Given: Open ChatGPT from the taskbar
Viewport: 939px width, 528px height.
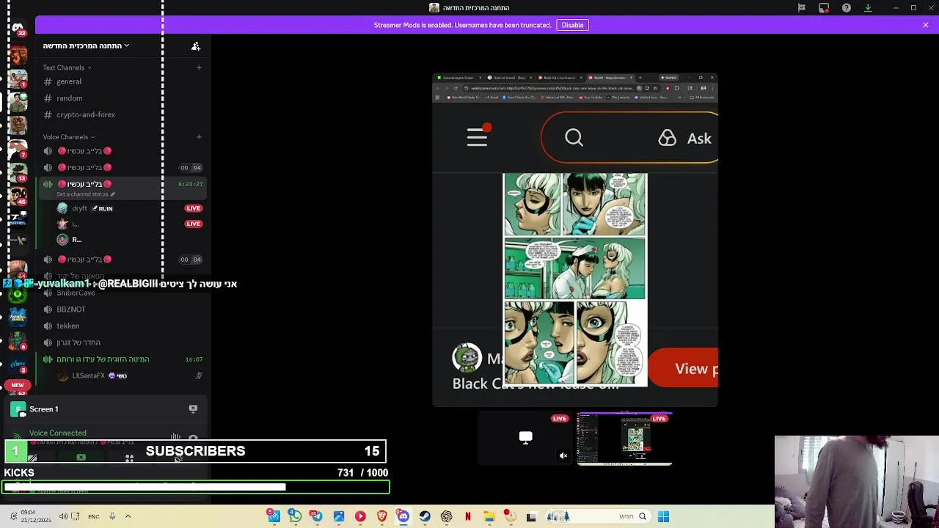Looking at the screenshot, I should pos(446,516).
